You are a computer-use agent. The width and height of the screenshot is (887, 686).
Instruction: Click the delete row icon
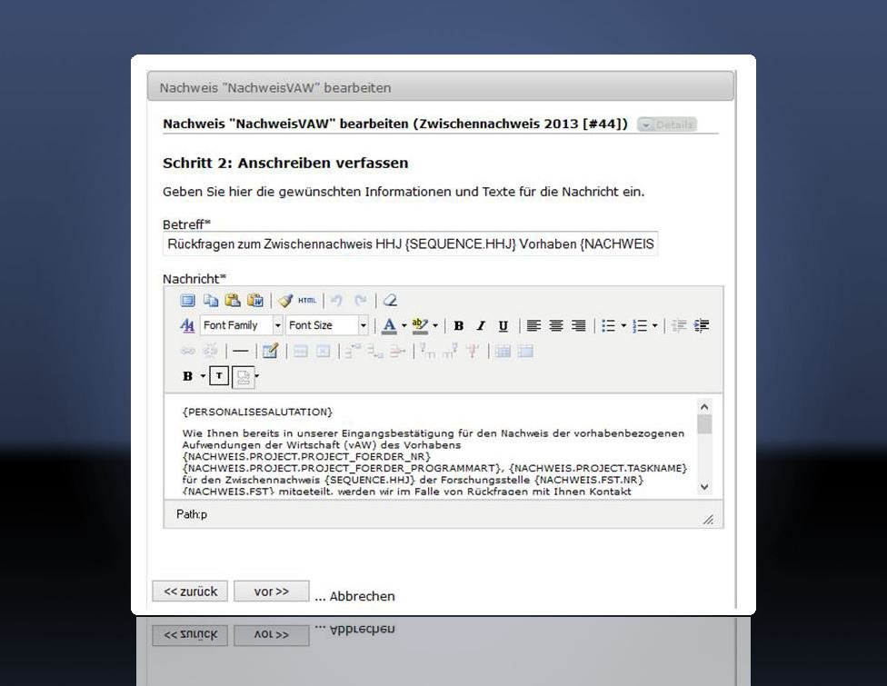(x=398, y=352)
